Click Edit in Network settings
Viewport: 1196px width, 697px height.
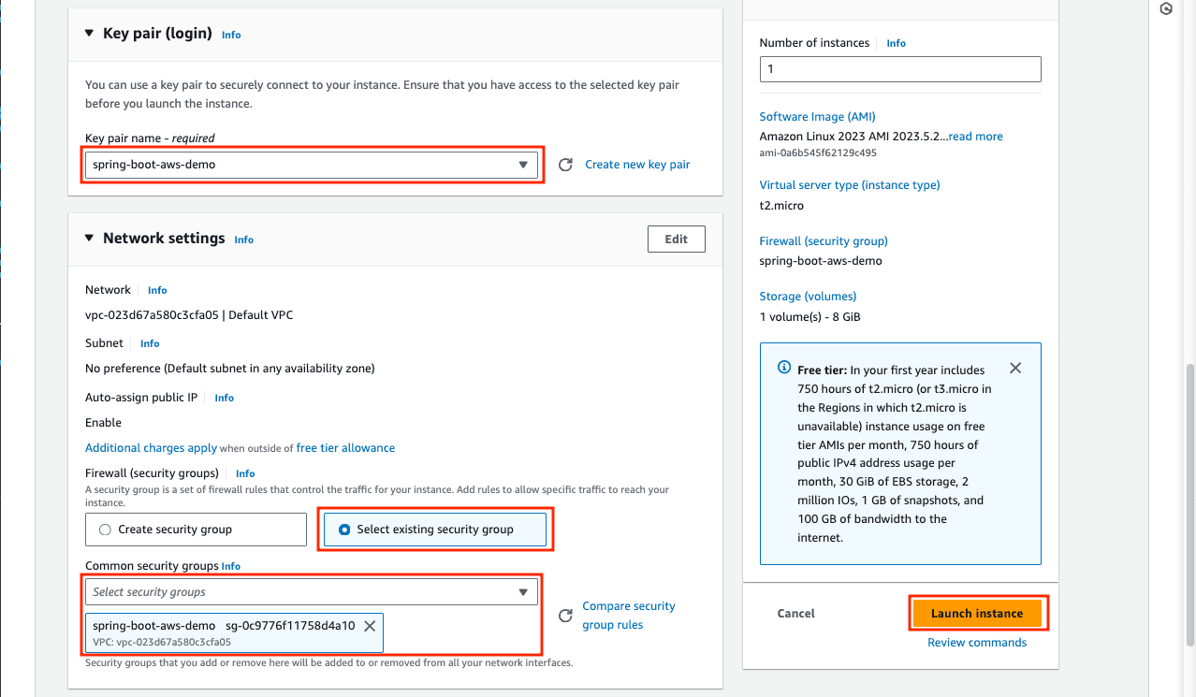[x=676, y=240]
